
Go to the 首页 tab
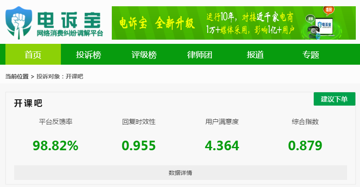tap(33, 54)
